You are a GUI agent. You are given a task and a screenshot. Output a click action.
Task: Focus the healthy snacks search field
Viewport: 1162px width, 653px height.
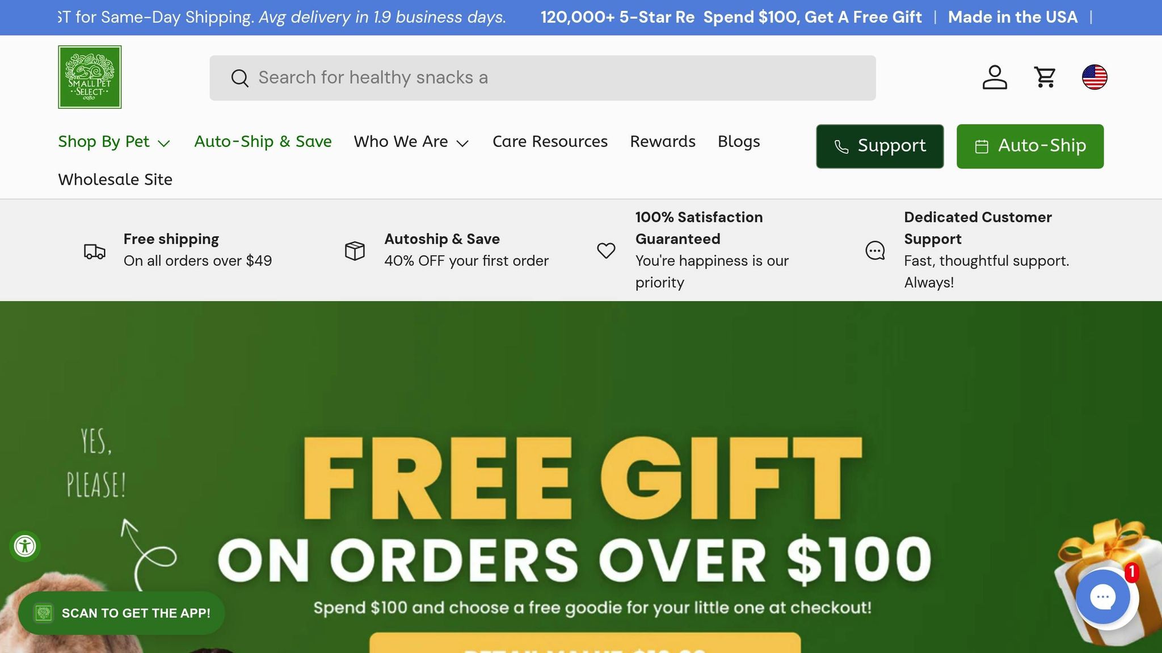click(542, 78)
